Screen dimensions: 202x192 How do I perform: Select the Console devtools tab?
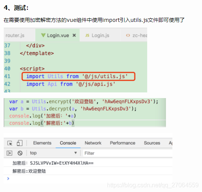click(68, 143)
